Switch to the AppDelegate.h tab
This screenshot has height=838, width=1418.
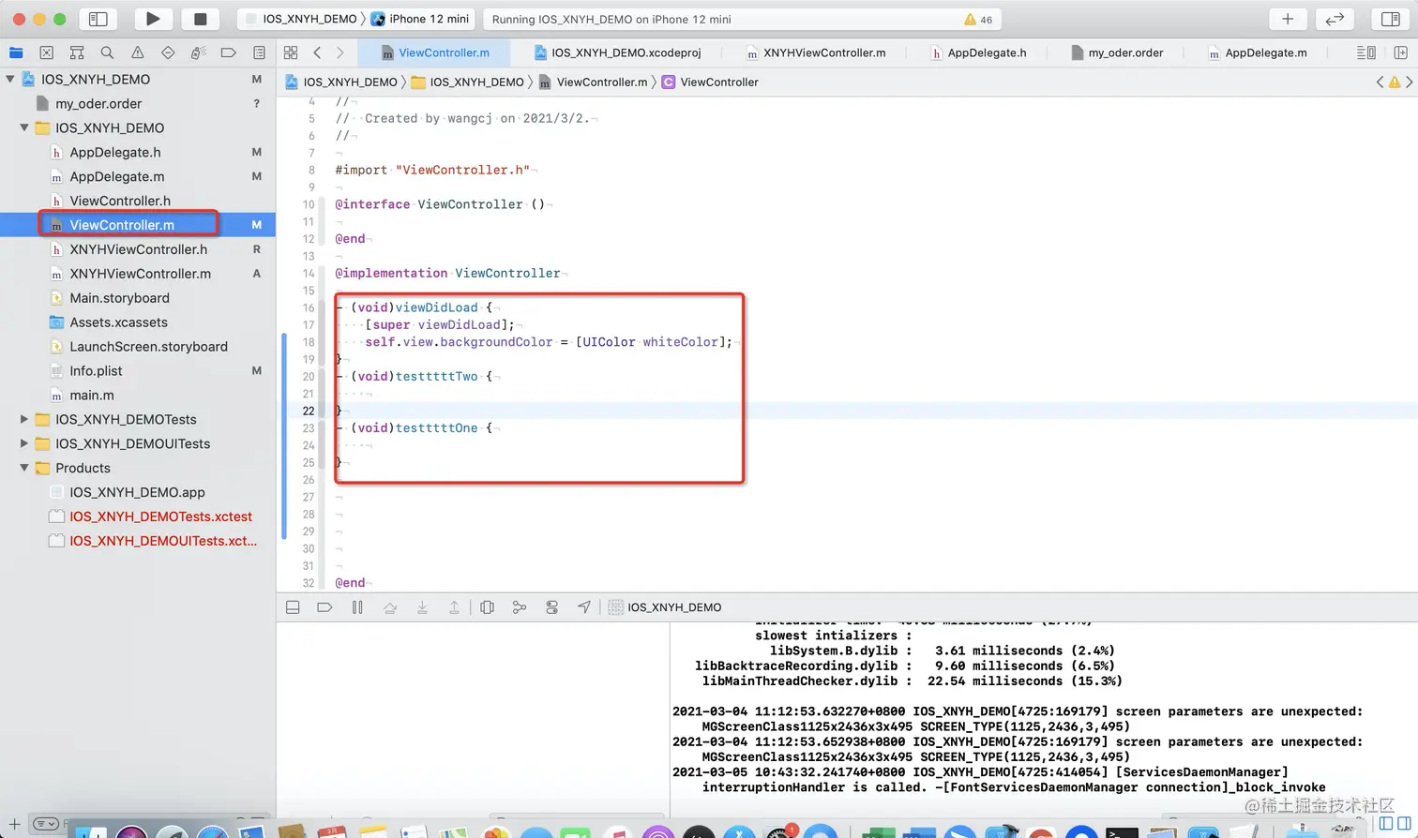pos(978,52)
